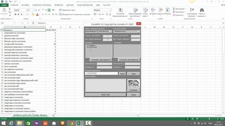Switch to the РЕЦЕНЗИРОВАНИЕ ribbon tab

[85, 5]
